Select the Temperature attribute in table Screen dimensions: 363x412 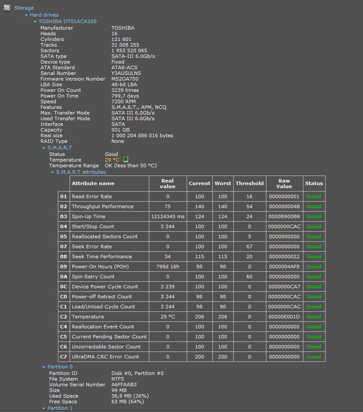[x=88, y=317]
